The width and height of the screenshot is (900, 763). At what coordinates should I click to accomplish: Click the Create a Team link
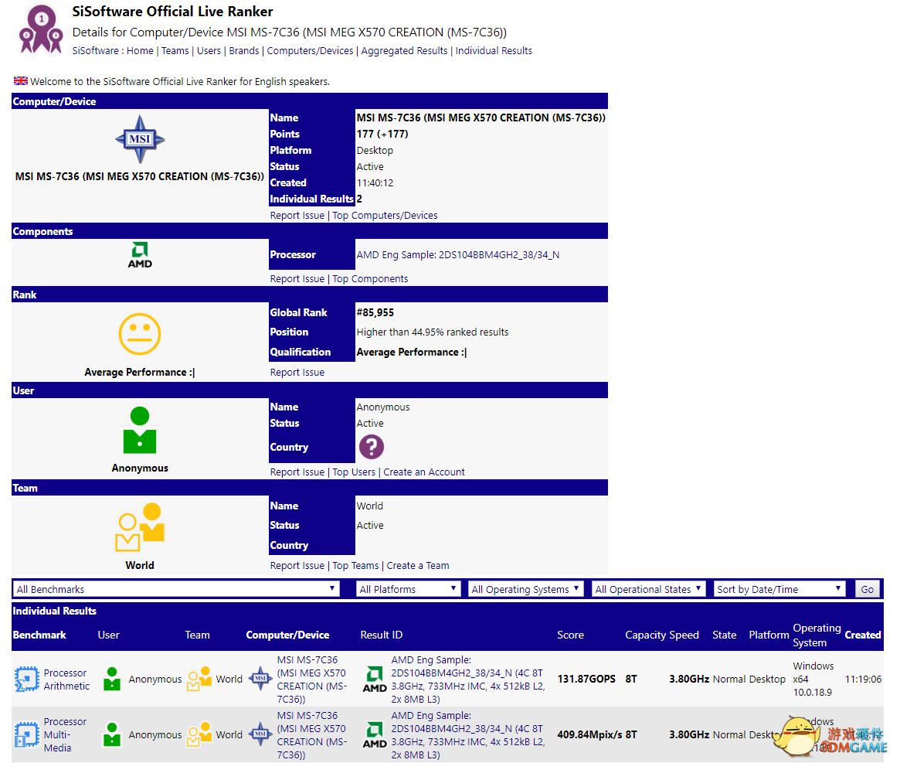[x=418, y=565]
